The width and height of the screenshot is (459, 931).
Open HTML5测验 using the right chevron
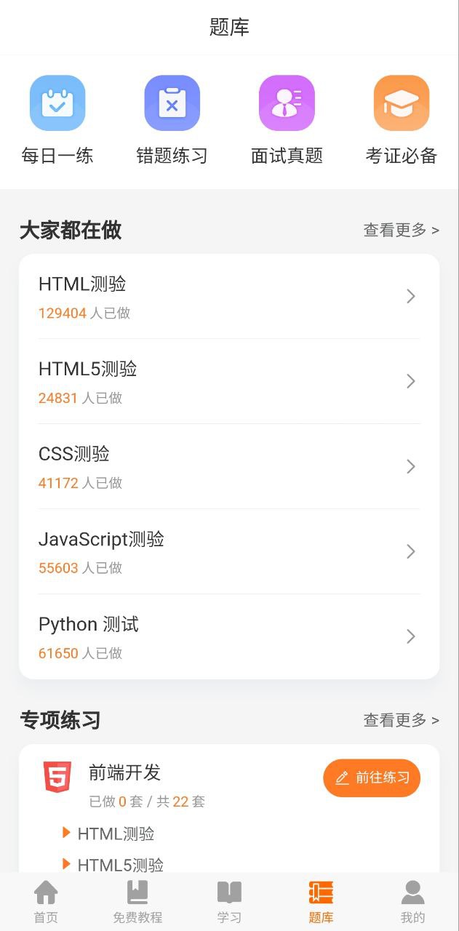tap(411, 381)
